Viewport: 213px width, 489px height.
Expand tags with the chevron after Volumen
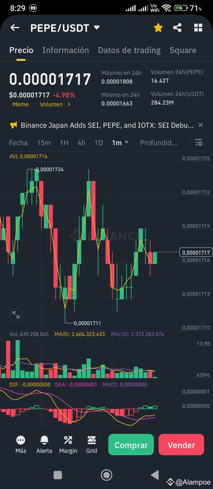pos(69,104)
